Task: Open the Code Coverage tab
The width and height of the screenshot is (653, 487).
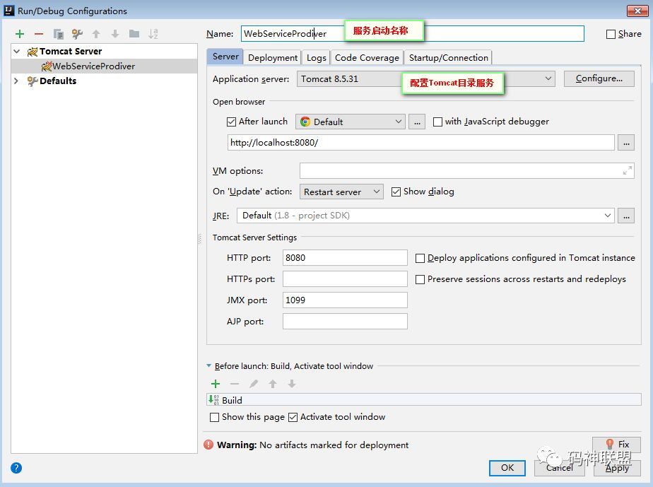Action: tap(367, 57)
